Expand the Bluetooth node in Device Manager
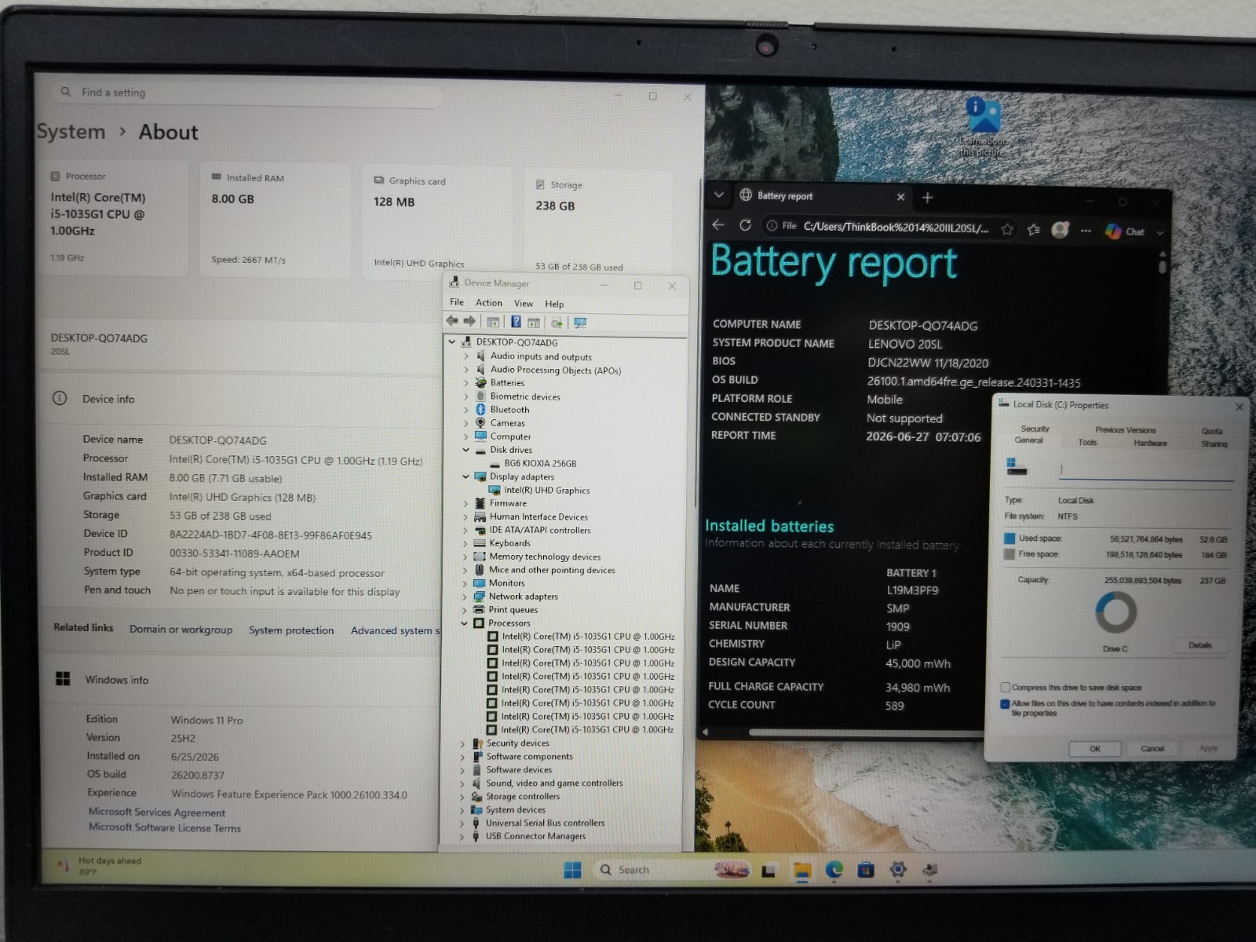Viewport: 1256px width, 942px height. pos(466,410)
